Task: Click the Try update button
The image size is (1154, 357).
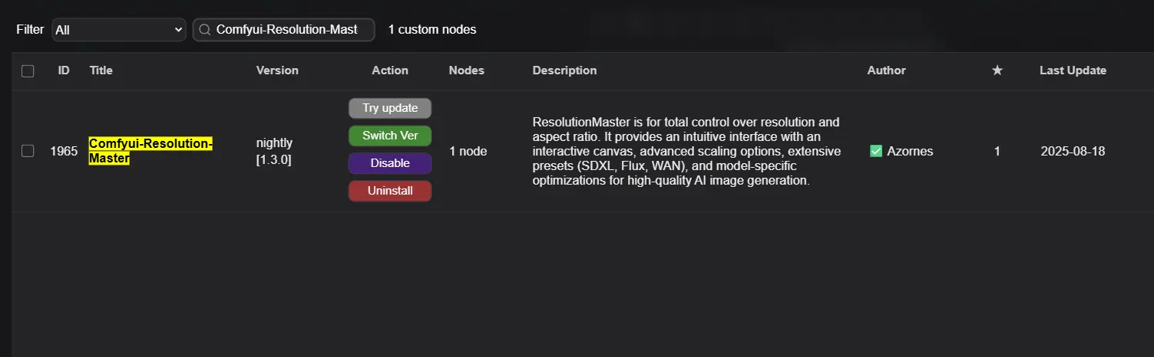Action: [x=390, y=108]
